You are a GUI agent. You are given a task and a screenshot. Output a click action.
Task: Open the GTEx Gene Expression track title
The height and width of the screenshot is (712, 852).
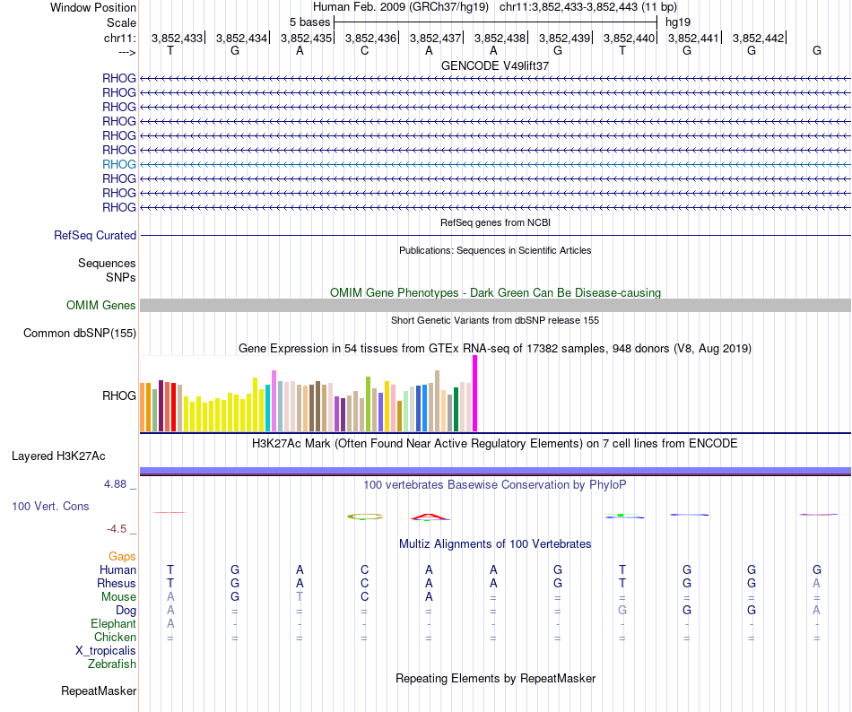pos(495,348)
